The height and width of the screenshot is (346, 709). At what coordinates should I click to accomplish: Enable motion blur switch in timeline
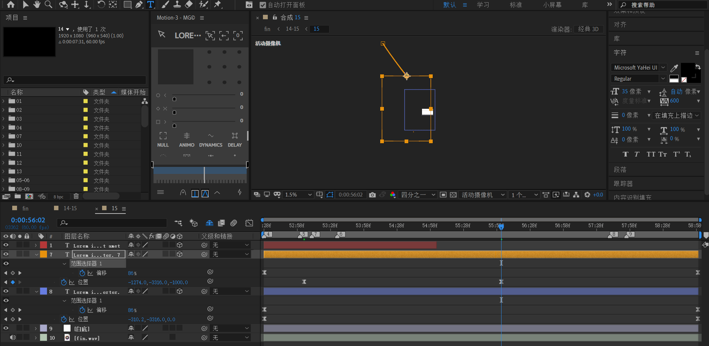pos(234,223)
